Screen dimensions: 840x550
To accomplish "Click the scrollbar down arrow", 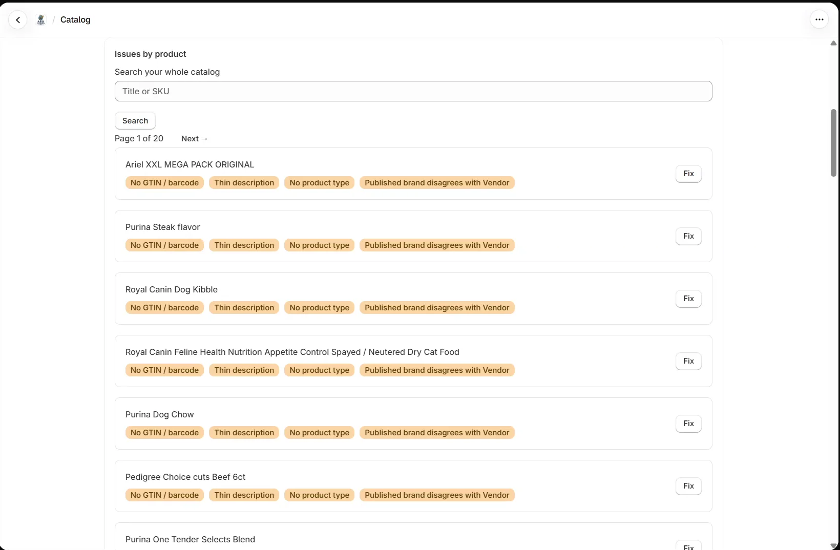I will (x=833, y=546).
